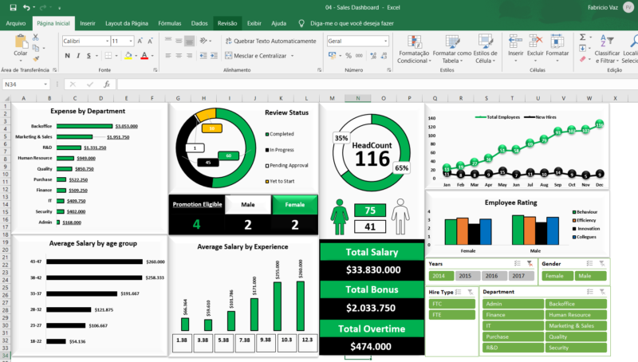Viewport: 638px width, 362px height.
Task: Open the Arquivo tab
Action: click(15, 23)
